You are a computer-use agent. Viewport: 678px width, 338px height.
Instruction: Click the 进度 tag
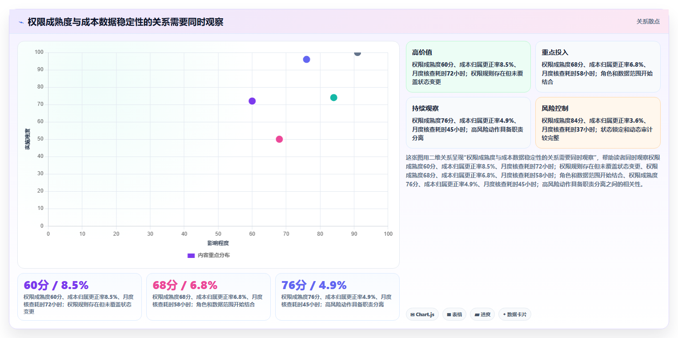pyautogui.click(x=482, y=314)
